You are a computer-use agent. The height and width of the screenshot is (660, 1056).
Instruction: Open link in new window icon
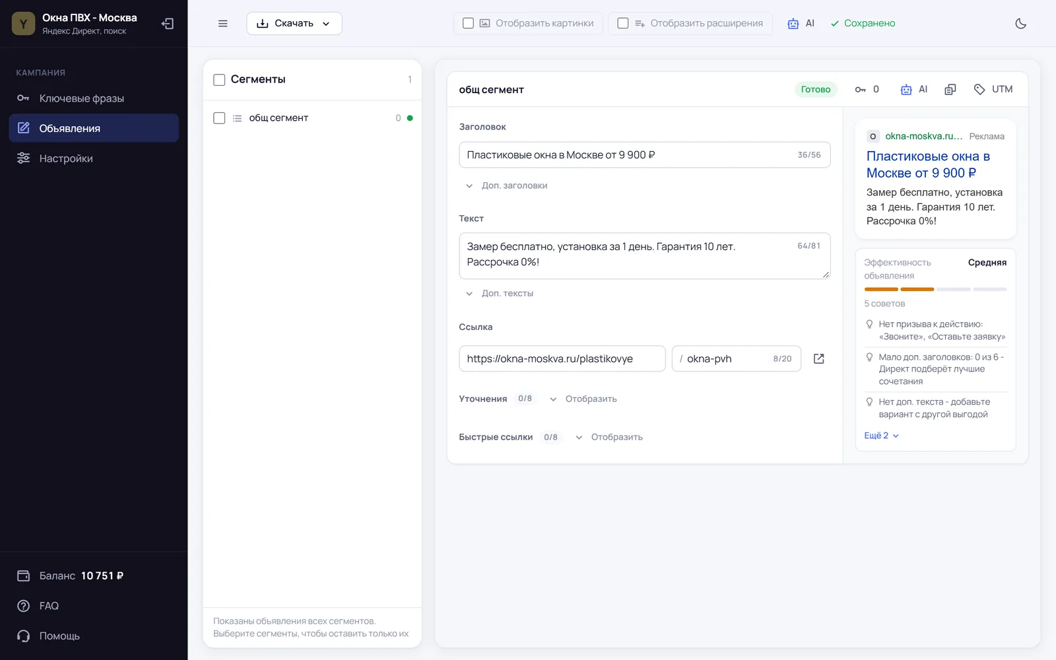coord(819,359)
